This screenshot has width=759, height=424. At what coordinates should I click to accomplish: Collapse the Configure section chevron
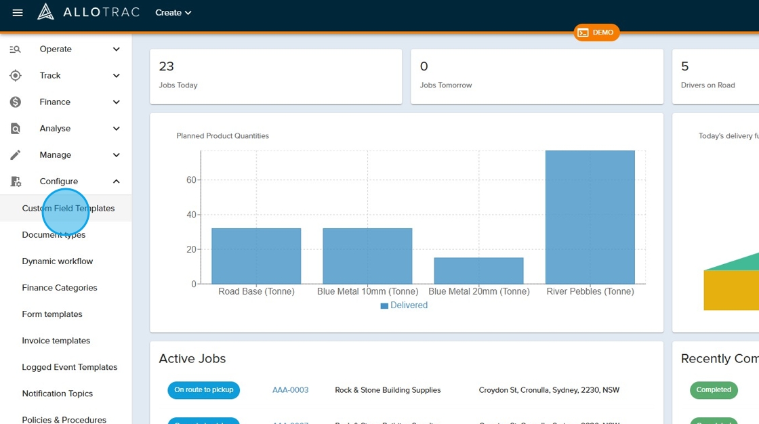point(116,182)
